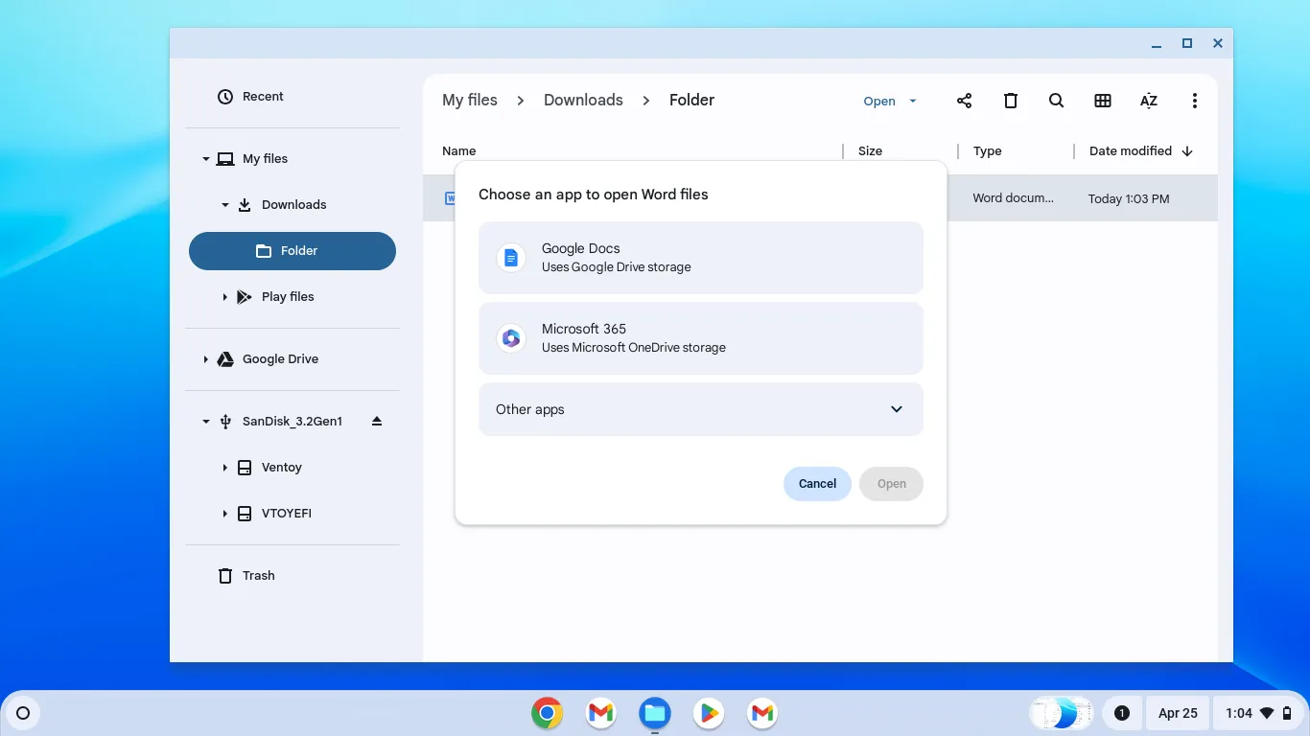Open the second Gmail shelf icon
This screenshot has width=1310, height=736.
coord(762,713)
